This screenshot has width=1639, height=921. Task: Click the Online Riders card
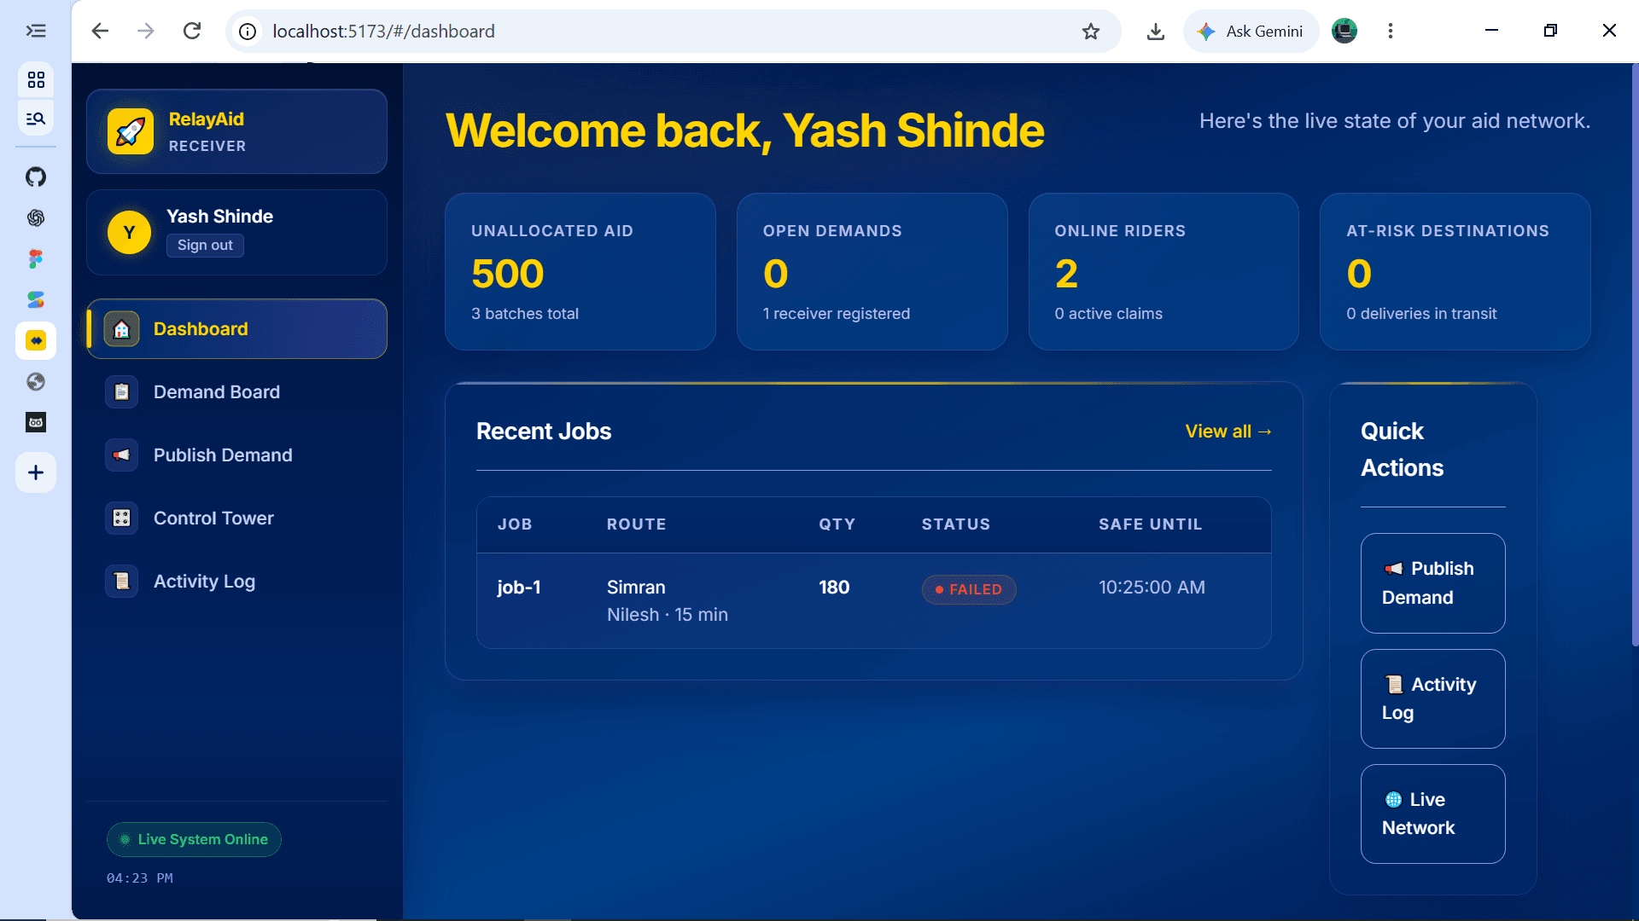click(1164, 272)
